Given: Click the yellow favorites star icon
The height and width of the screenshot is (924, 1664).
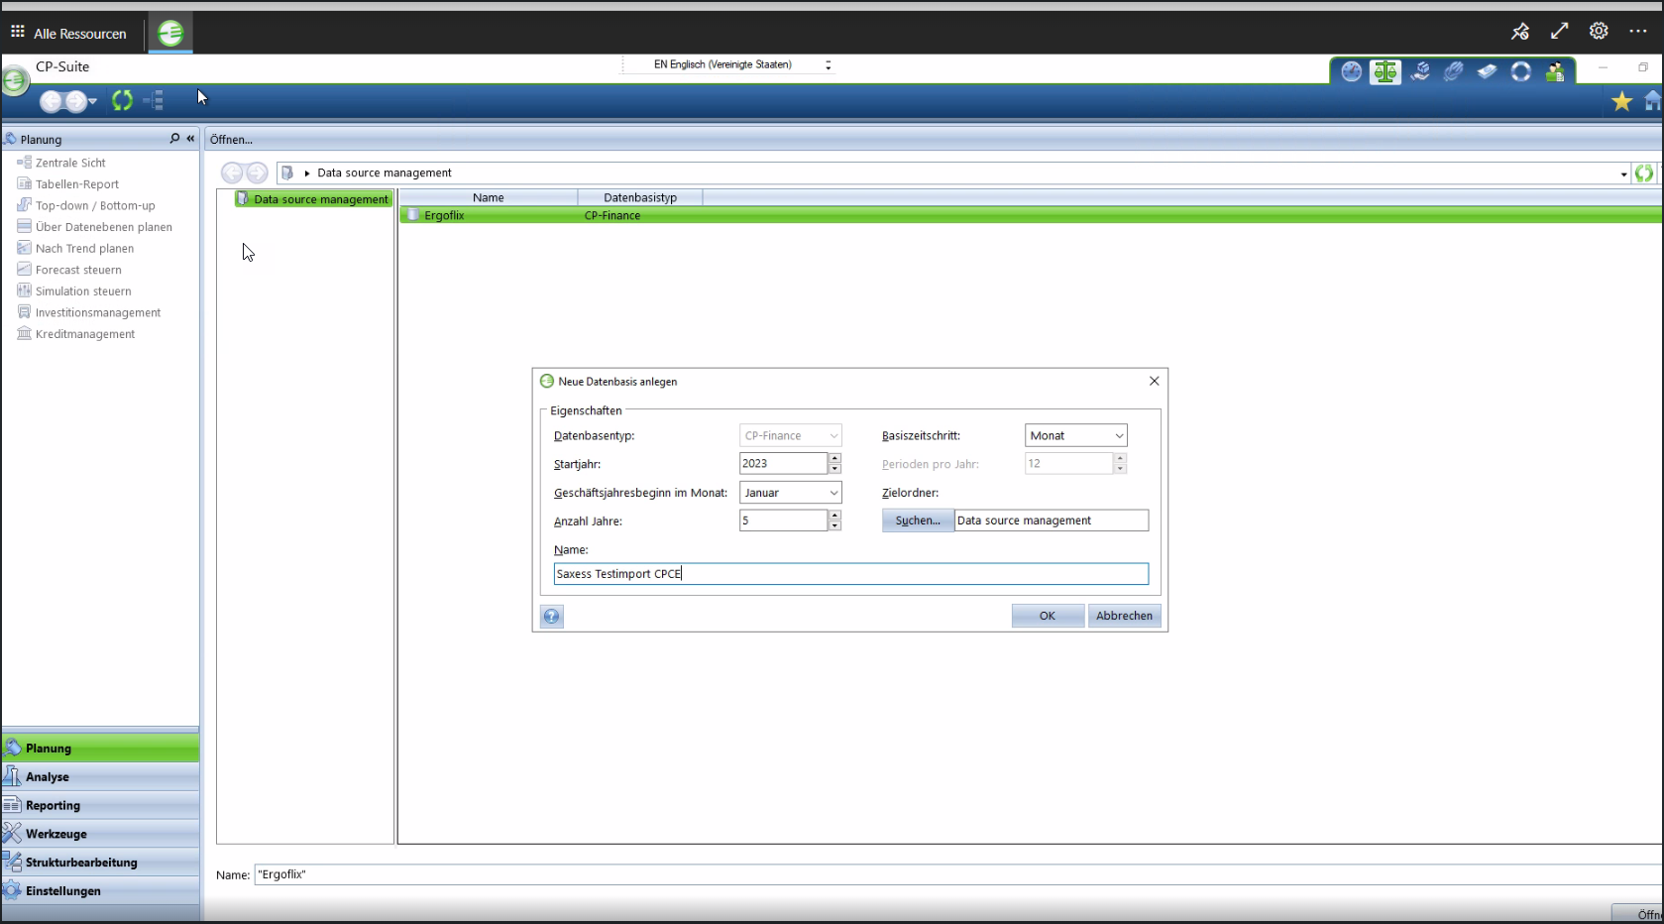Looking at the screenshot, I should pyautogui.click(x=1621, y=101).
